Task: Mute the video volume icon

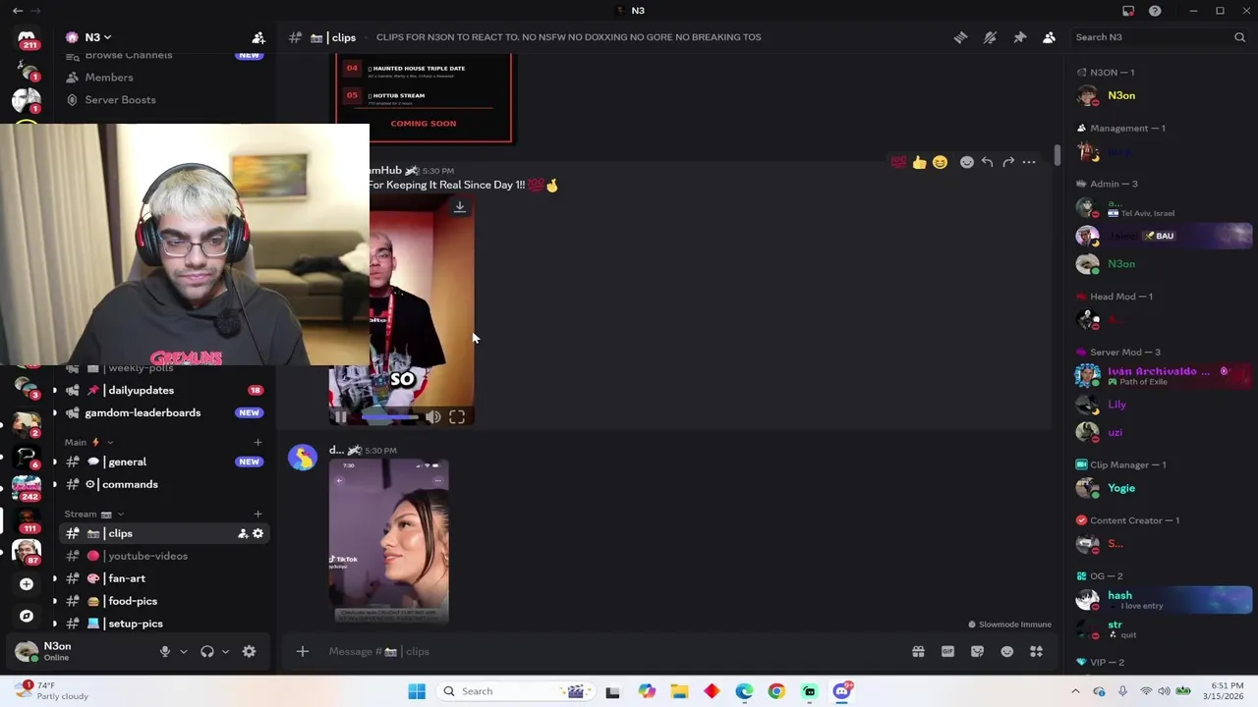Action: 433,417
